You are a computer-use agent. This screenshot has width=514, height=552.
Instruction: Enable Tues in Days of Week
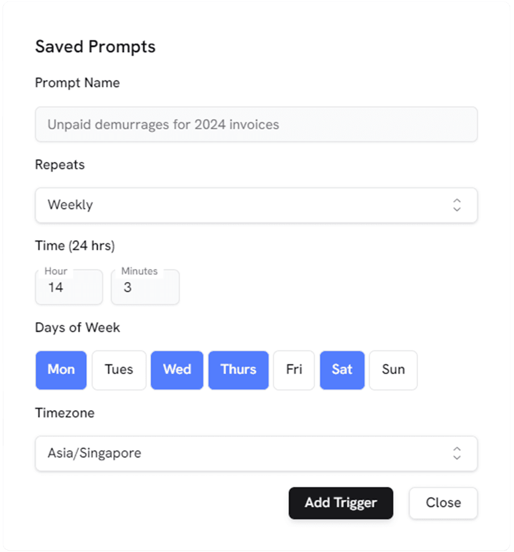[x=119, y=370]
